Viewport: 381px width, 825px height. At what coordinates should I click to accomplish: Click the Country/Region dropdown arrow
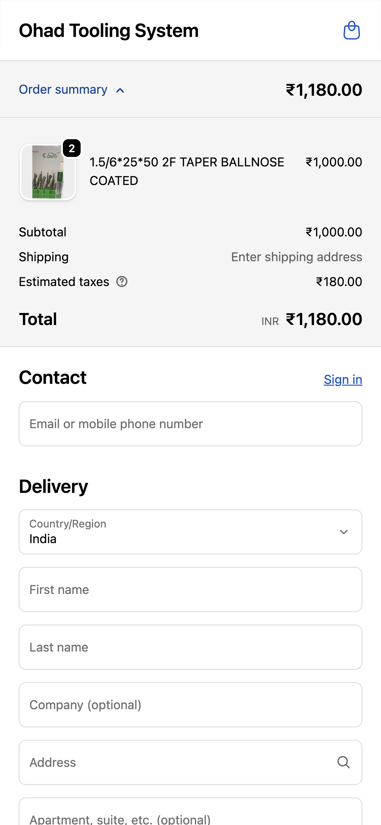pyautogui.click(x=344, y=532)
